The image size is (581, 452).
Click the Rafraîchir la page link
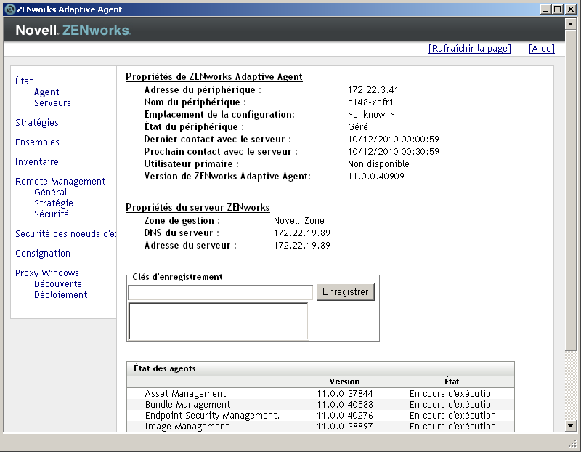(x=470, y=48)
